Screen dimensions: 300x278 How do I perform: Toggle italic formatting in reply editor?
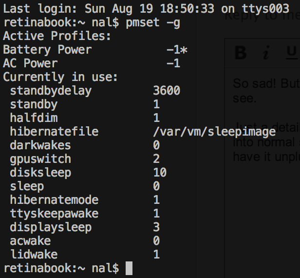pos(266,53)
